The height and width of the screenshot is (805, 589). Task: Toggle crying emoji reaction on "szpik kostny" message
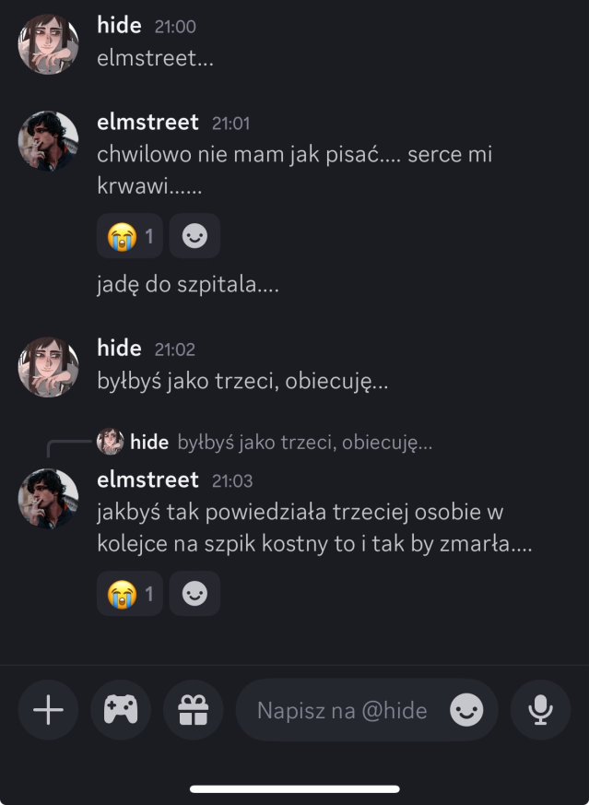point(130,594)
